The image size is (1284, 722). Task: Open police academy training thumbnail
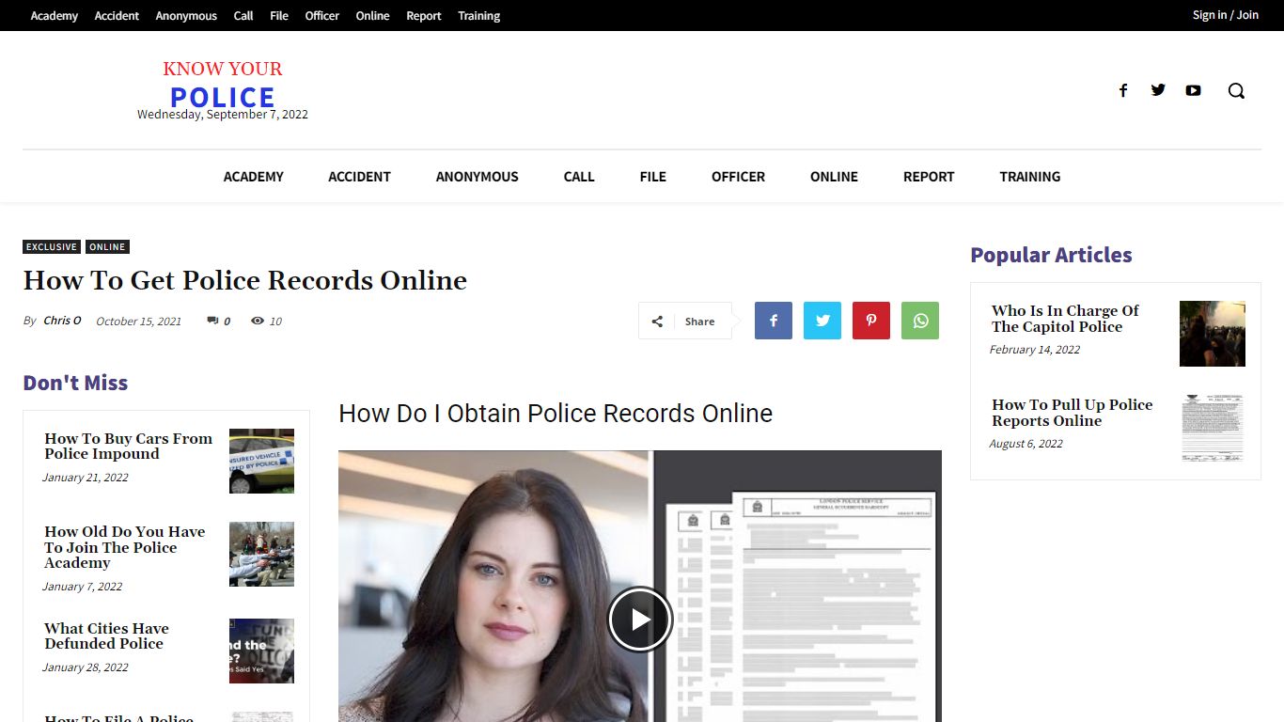(261, 555)
